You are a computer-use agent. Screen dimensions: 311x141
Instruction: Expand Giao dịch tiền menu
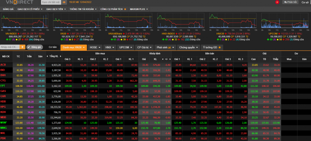pyautogui.click(x=56, y=9)
